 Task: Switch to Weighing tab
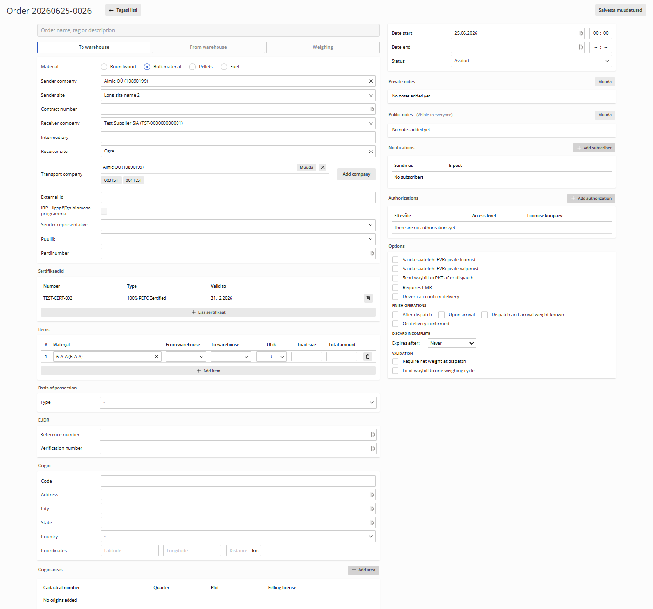pyautogui.click(x=323, y=47)
